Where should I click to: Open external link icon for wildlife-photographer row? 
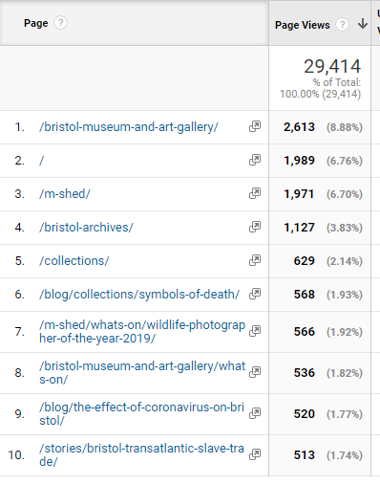pos(255,331)
